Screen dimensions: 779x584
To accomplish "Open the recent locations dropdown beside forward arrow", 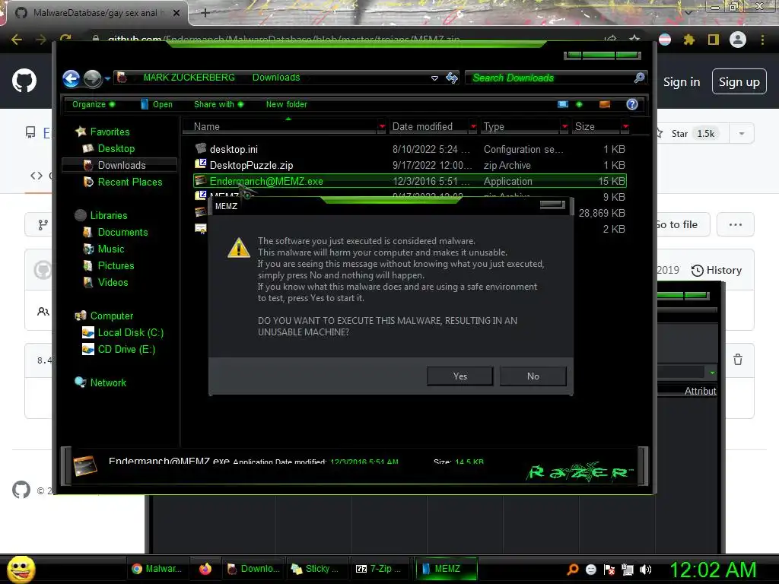I will click(x=107, y=78).
